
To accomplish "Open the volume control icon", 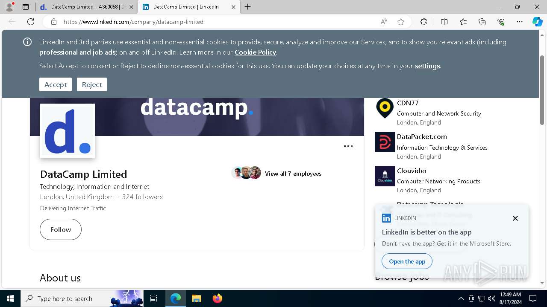I will pos(492,298).
